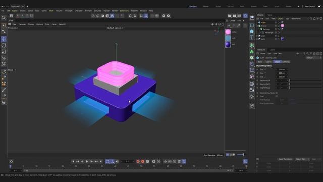This screenshot has height=182, width=323.
Task: Open the Default preset dropdown in Attributes
Action: tap(313, 58)
